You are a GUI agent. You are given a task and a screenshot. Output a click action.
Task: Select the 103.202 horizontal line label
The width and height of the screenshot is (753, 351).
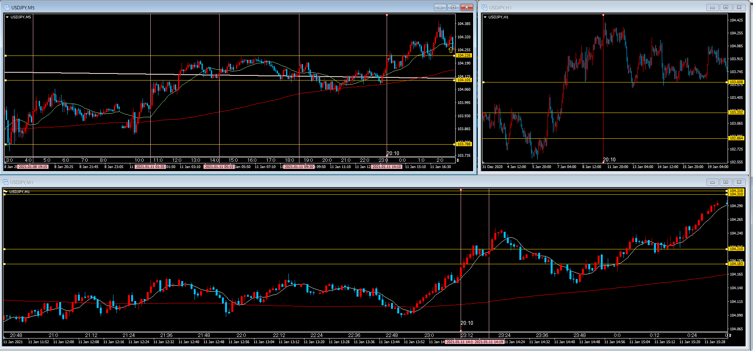click(x=736, y=113)
